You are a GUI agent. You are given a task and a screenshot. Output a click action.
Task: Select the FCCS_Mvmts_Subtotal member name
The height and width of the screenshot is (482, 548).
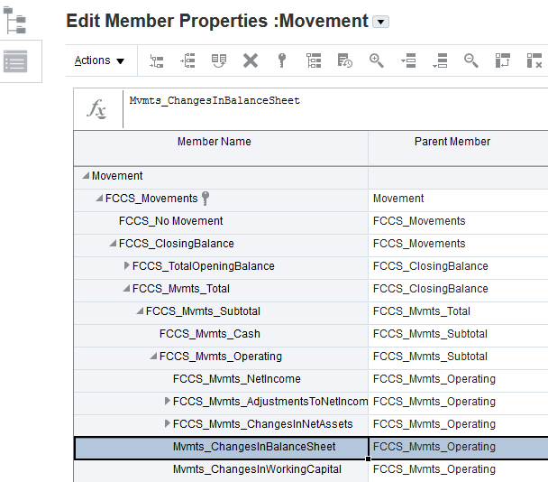click(x=203, y=311)
